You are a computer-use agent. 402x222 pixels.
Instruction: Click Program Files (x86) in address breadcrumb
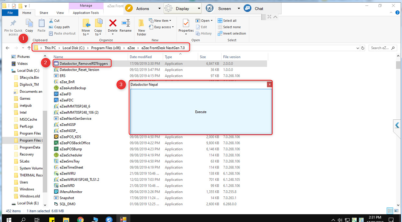pyautogui.click(x=106, y=48)
